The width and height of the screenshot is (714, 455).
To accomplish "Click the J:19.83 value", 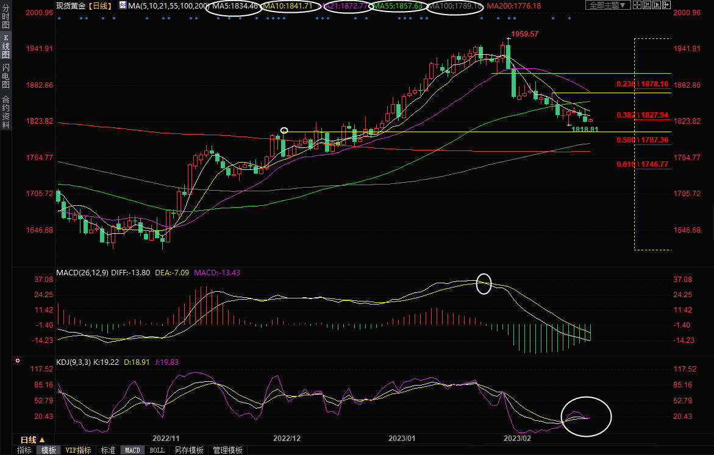I will point(166,362).
